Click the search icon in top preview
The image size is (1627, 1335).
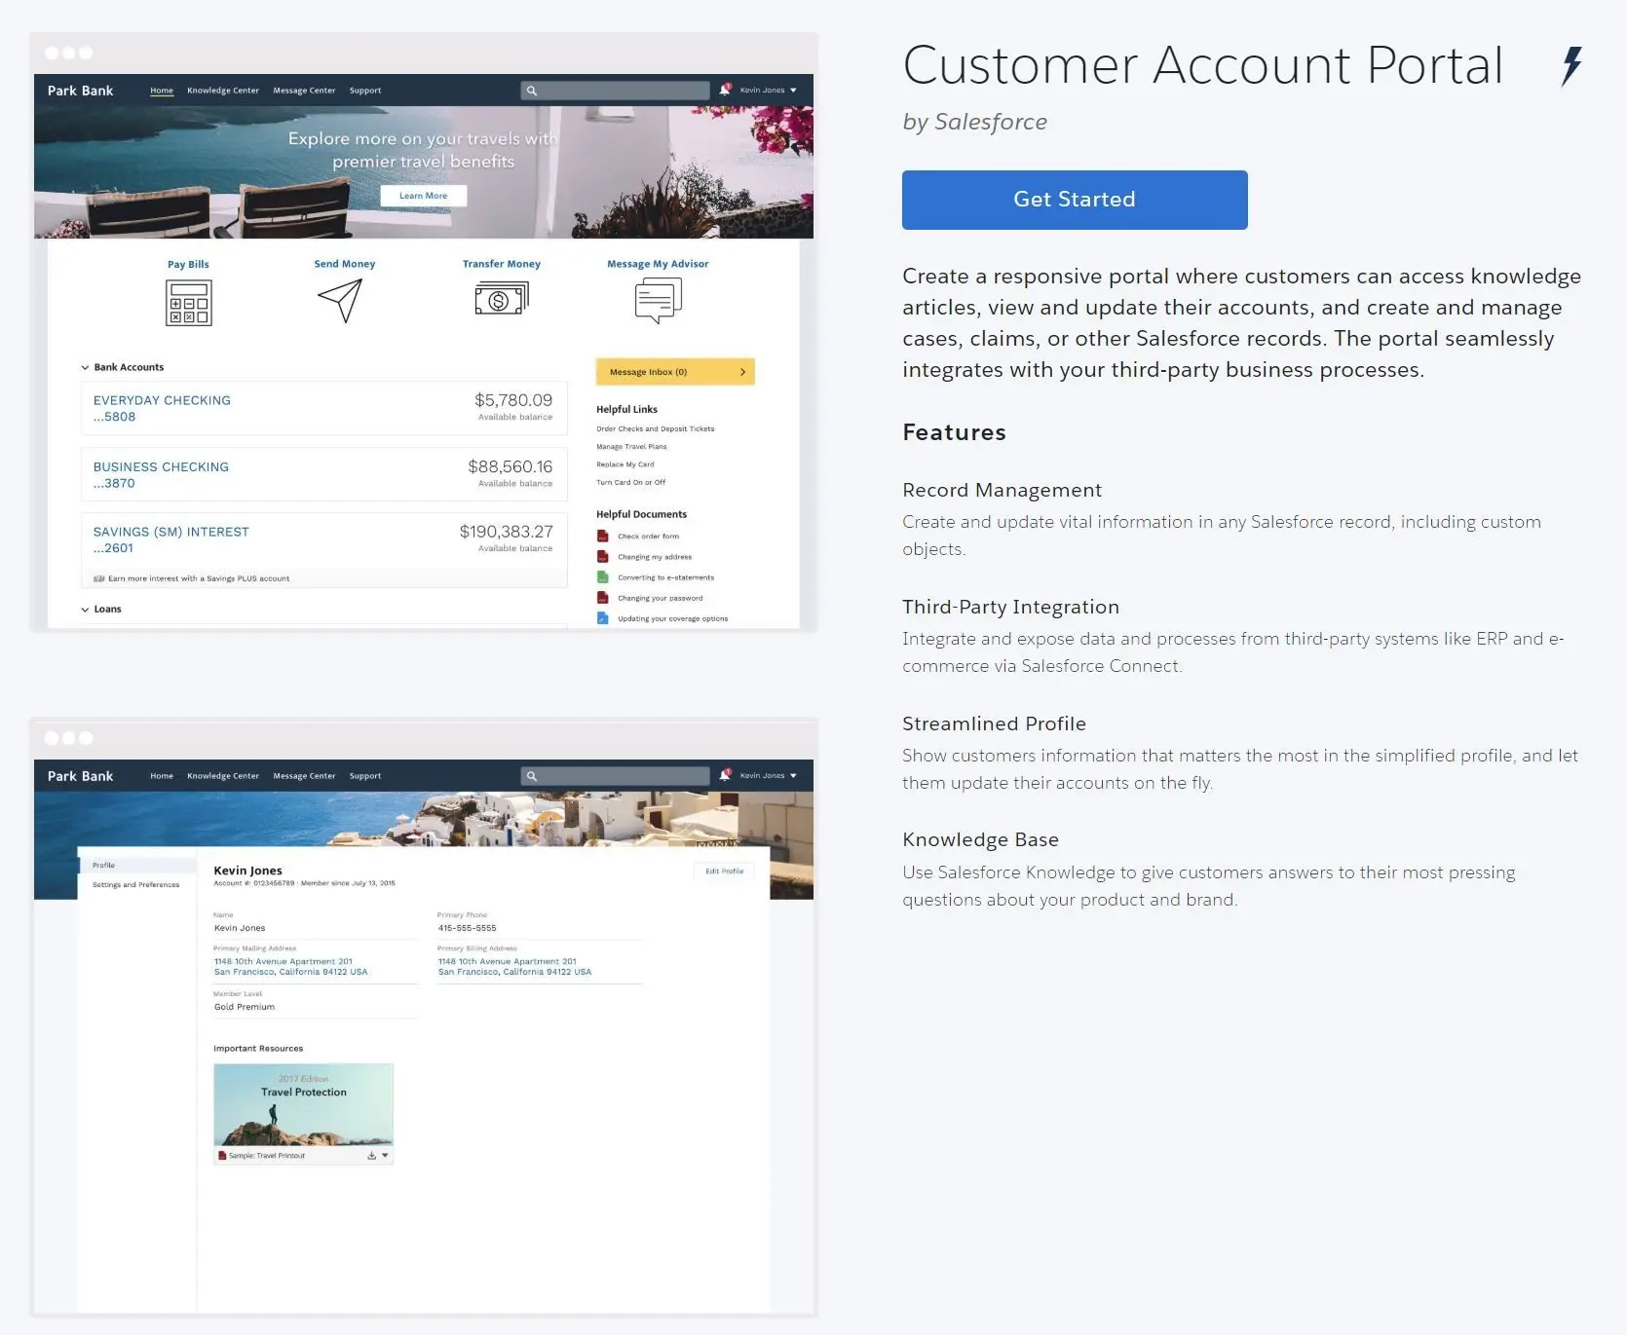[x=532, y=91]
